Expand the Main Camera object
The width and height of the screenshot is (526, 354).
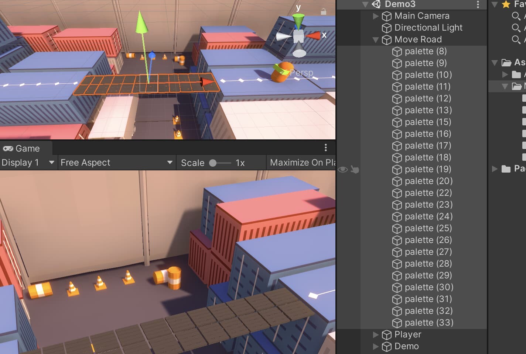pos(376,16)
